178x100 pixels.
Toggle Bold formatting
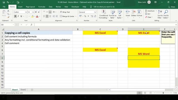[x=15, y=16]
